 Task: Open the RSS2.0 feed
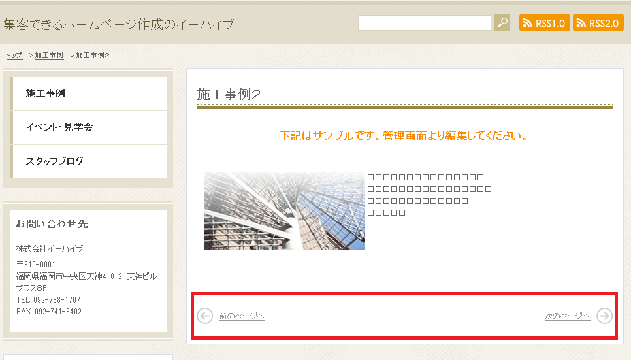[598, 23]
